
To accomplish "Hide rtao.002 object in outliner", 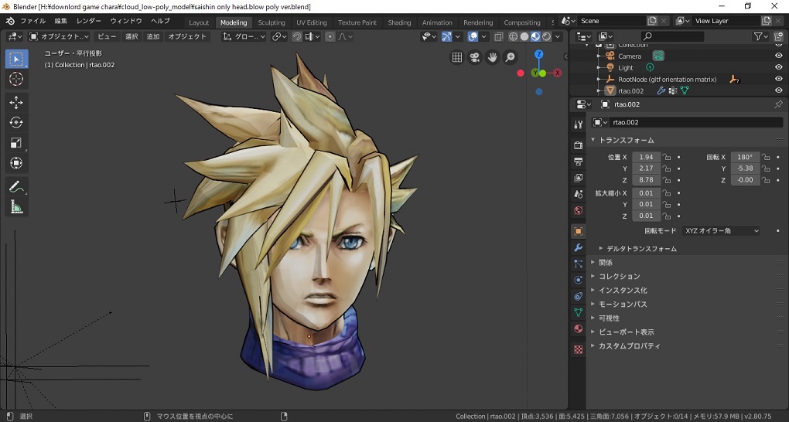I will (778, 90).
